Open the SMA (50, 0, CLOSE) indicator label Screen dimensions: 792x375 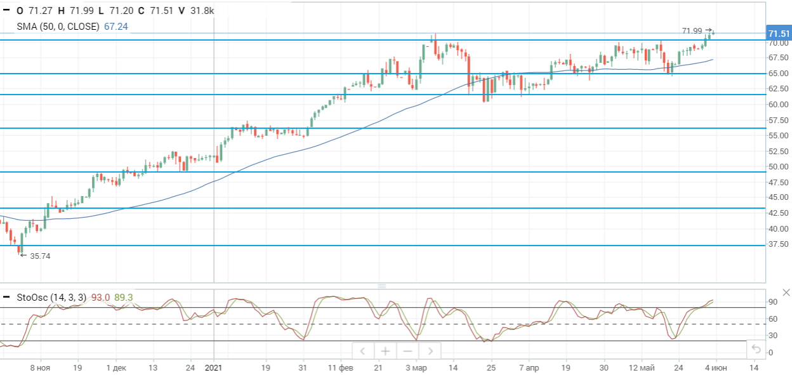click(x=58, y=27)
